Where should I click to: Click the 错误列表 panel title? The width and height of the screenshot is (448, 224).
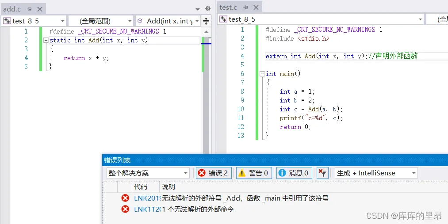click(117, 160)
